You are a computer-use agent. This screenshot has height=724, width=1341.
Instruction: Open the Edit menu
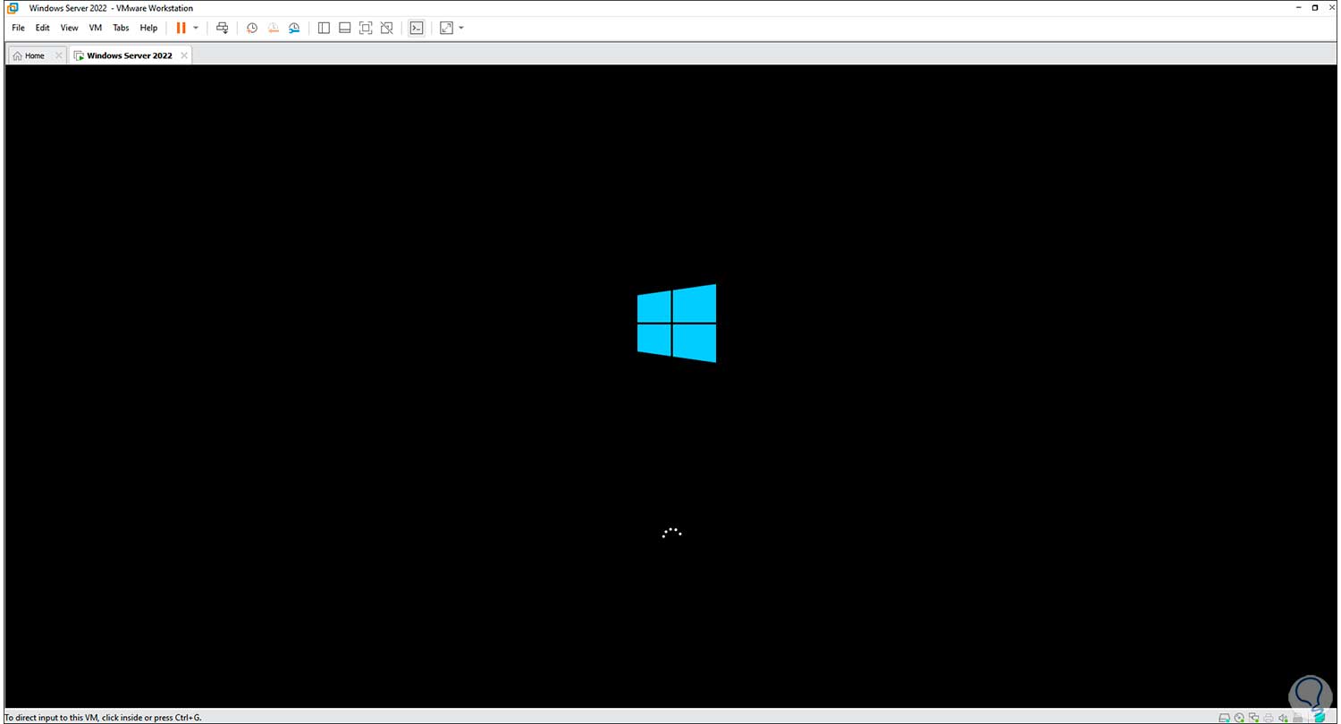tap(42, 28)
